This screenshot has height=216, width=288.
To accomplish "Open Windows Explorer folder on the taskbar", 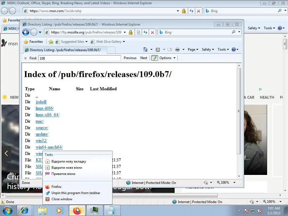I will point(43,210).
